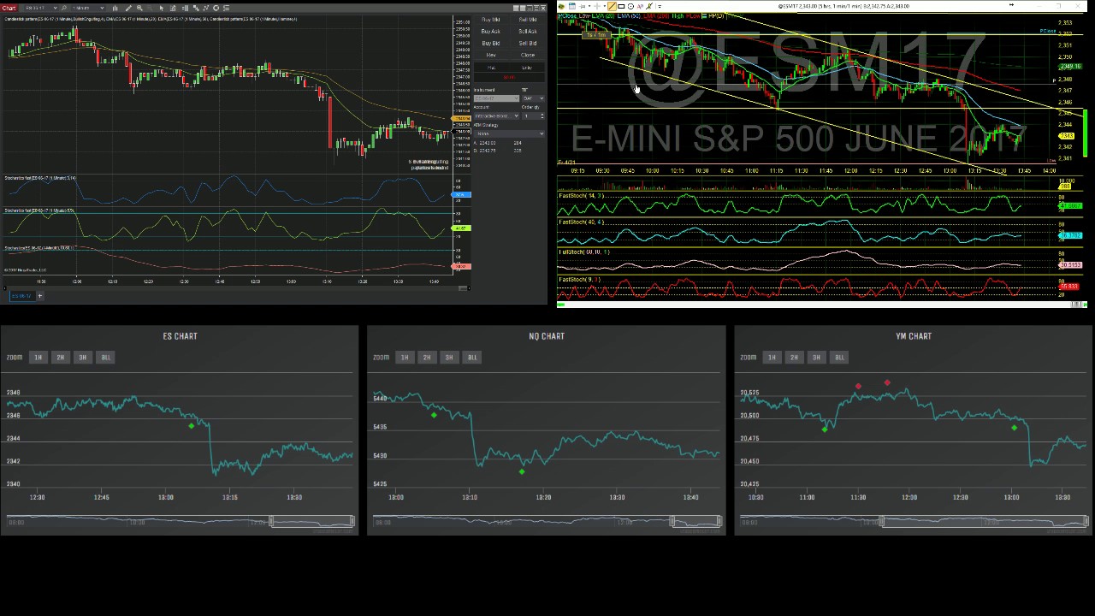Open the strategies icon in chart toolbar

(x=206, y=8)
